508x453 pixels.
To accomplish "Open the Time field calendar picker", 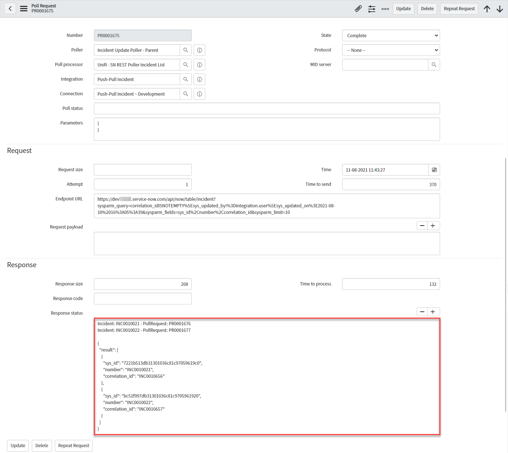I will tap(434, 170).
